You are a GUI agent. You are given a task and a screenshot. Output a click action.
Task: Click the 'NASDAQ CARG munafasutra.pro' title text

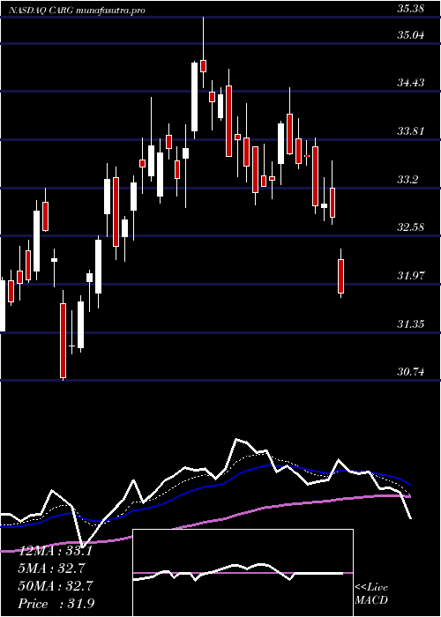coord(77,11)
